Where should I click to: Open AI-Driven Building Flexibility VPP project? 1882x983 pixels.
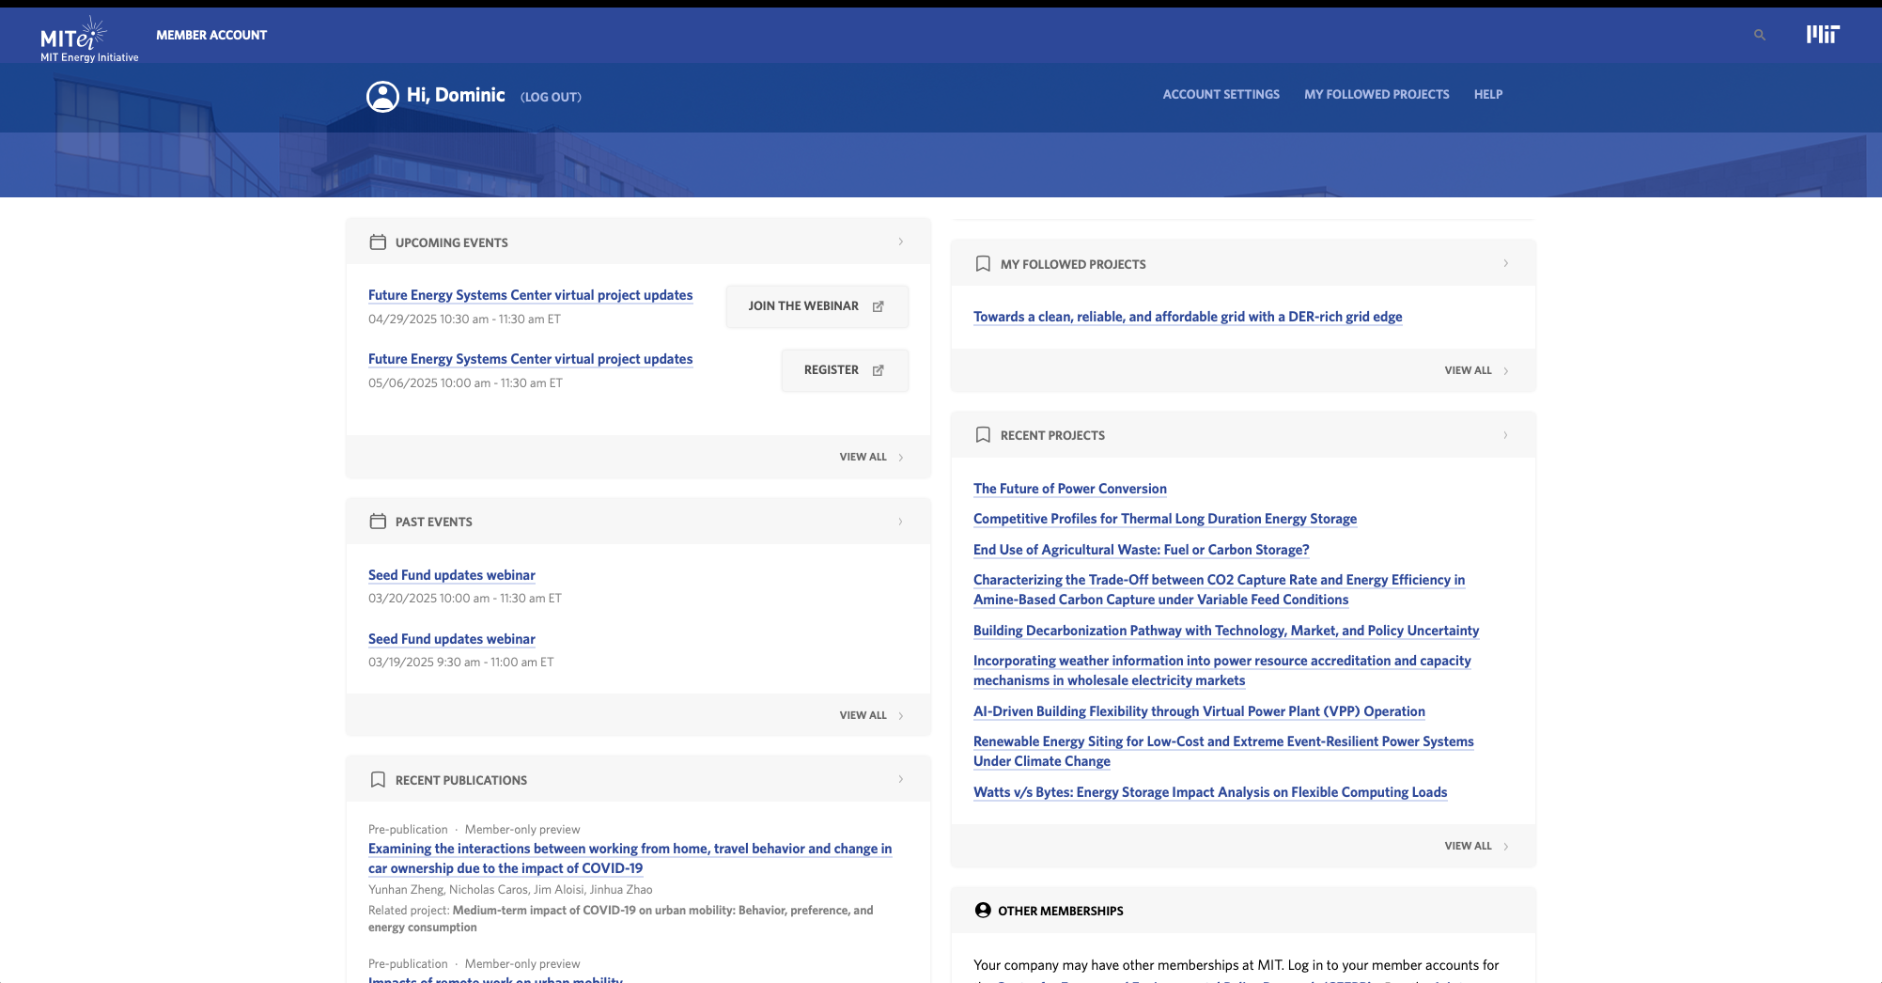[x=1199, y=711]
